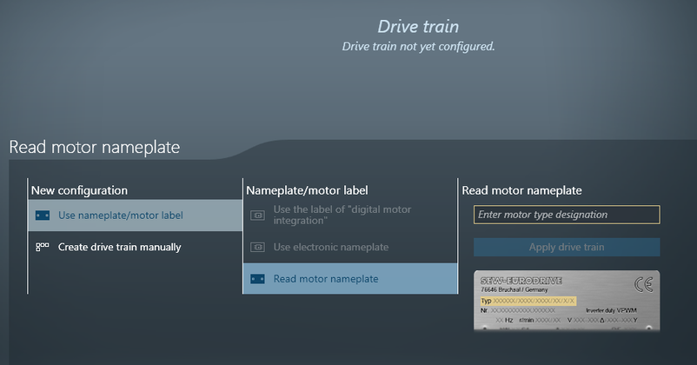This screenshot has width=697, height=365.
Task: Select 'Use nameplate/motor label' text option
Action: [120, 216]
